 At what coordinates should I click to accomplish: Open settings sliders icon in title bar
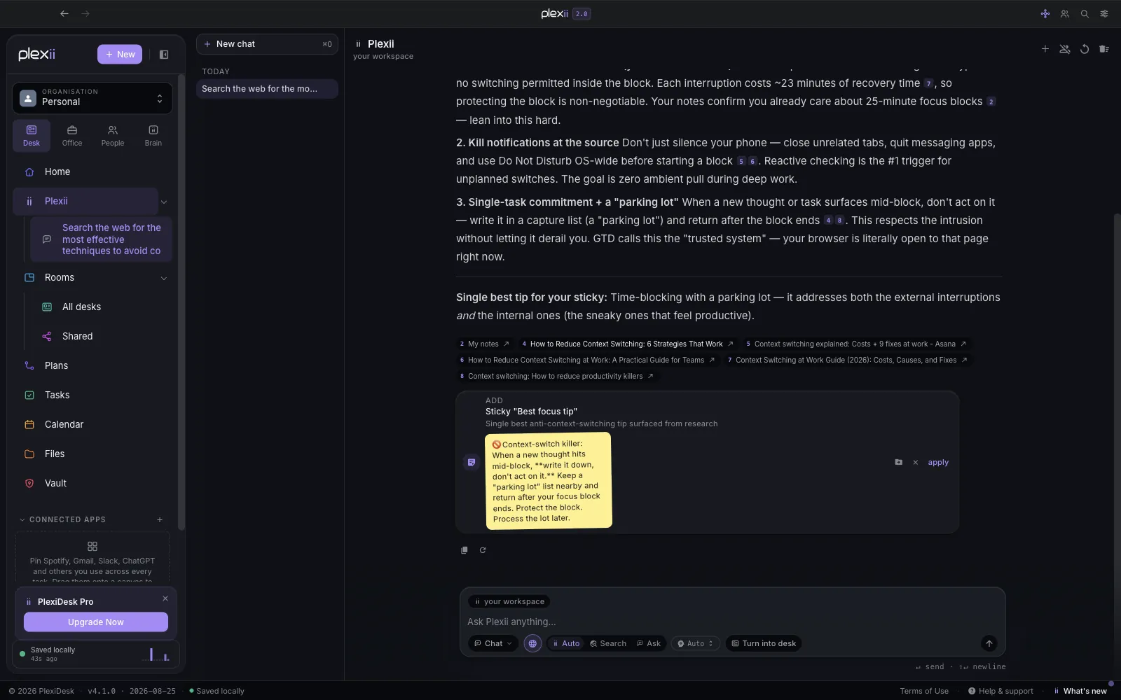1104,13
